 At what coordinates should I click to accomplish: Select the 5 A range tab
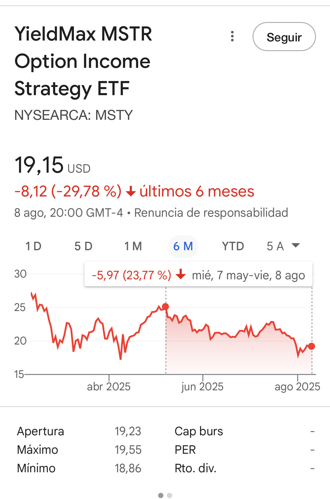pyautogui.click(x=275, y=246)
